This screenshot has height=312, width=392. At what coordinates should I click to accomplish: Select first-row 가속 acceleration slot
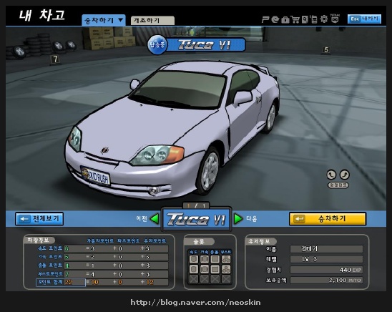pyautogui.click(x=205, y=259)
